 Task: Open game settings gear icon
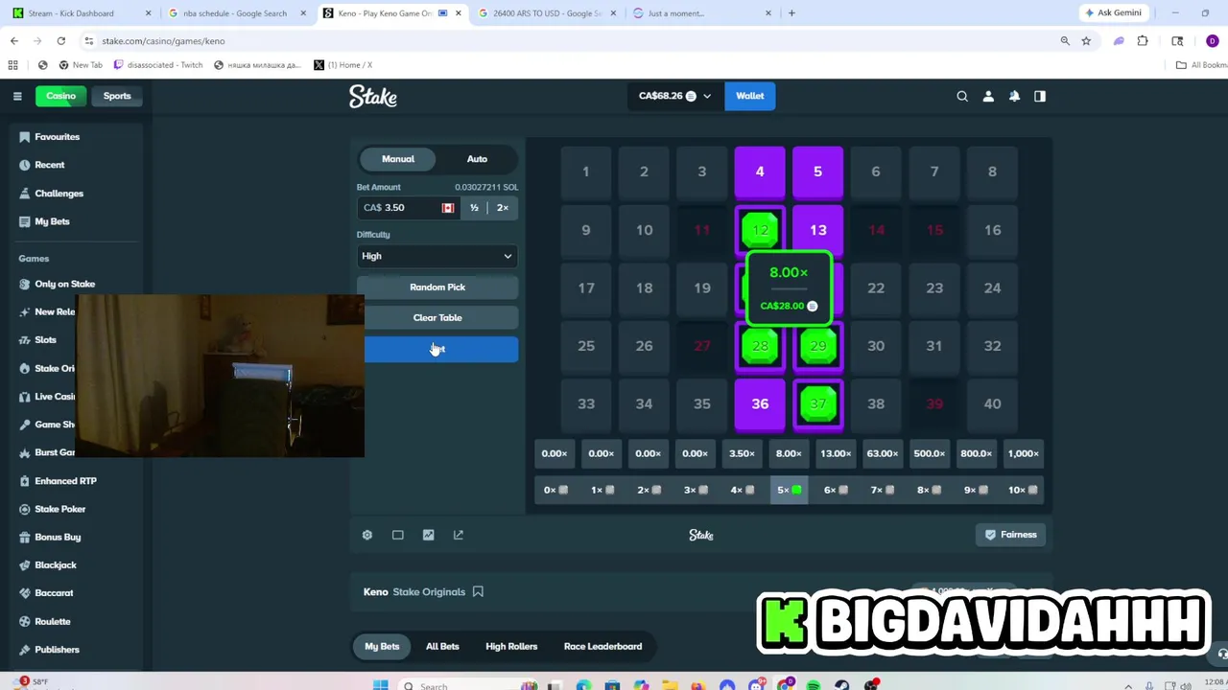(x=367, y=535)
